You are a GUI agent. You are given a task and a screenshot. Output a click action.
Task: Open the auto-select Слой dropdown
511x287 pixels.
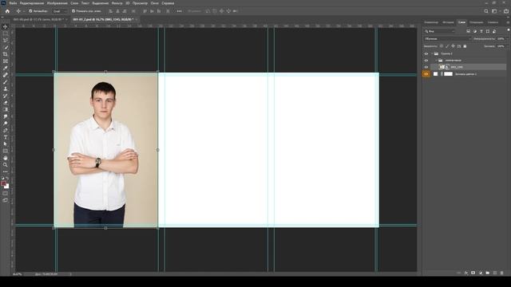[60, 11]
